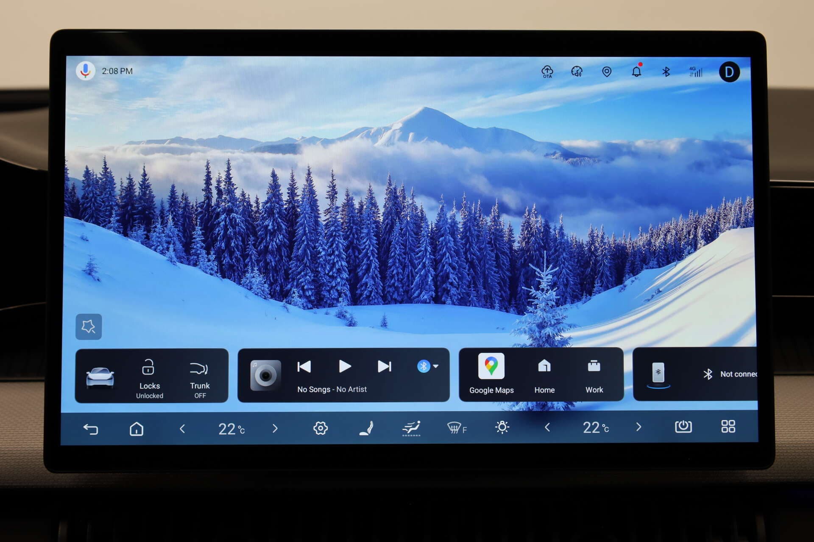
Task: Tap right 22°C temperature reading
Action: [x=596, y=428]
